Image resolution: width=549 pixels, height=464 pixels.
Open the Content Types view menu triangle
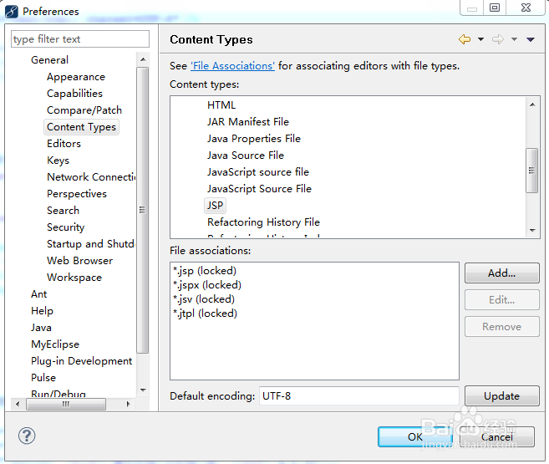(x=530, y=39)
